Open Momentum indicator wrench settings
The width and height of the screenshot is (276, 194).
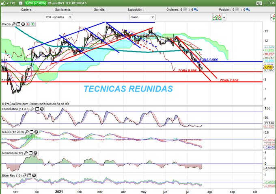click(x=26, y=153)
